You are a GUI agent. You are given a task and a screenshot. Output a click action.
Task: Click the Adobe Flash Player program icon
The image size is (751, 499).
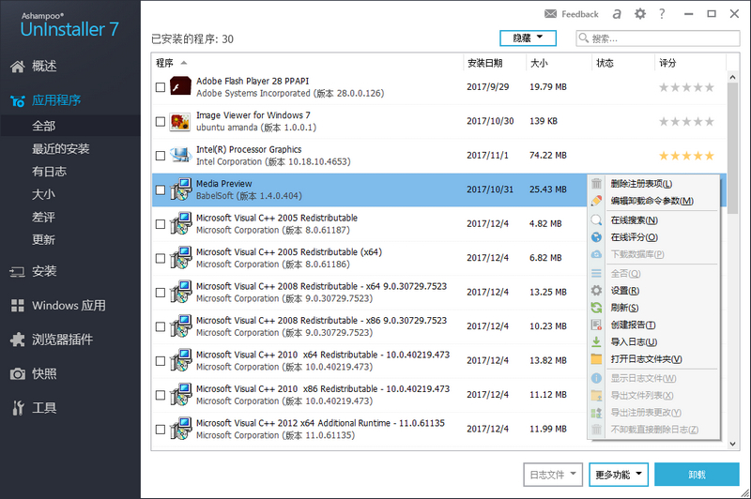pos(180,86)
